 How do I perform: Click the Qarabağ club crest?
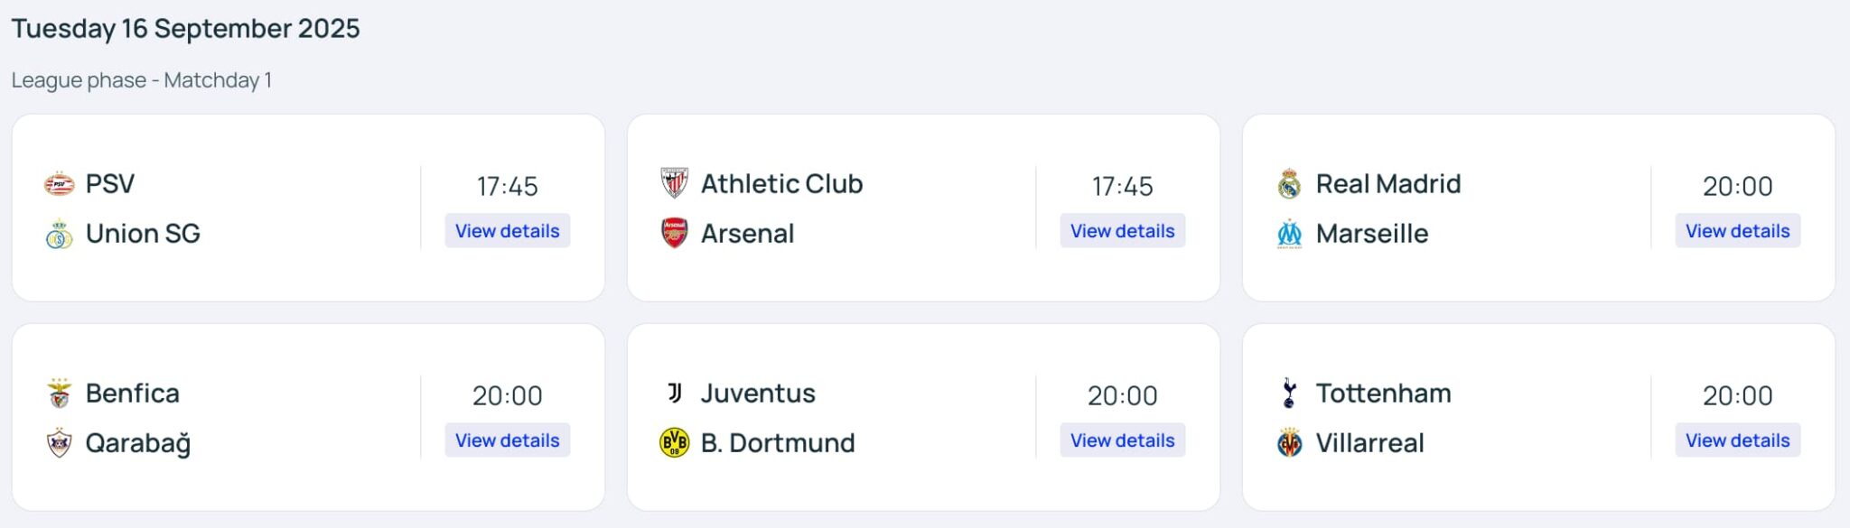coord(60,443)
